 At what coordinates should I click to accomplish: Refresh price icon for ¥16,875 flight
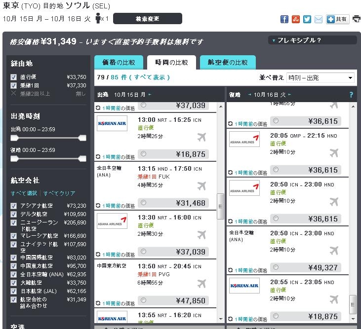tap(98, 157)
